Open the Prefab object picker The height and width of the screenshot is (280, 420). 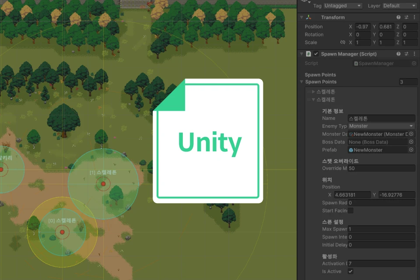411,150
